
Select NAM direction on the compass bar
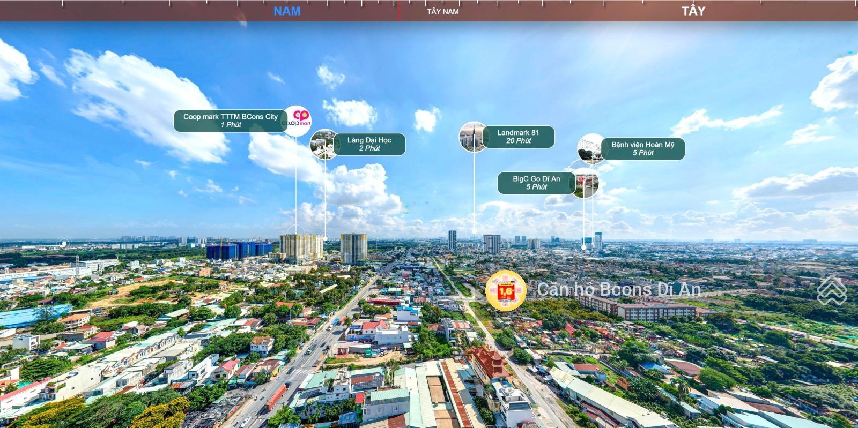pos(287,11)
